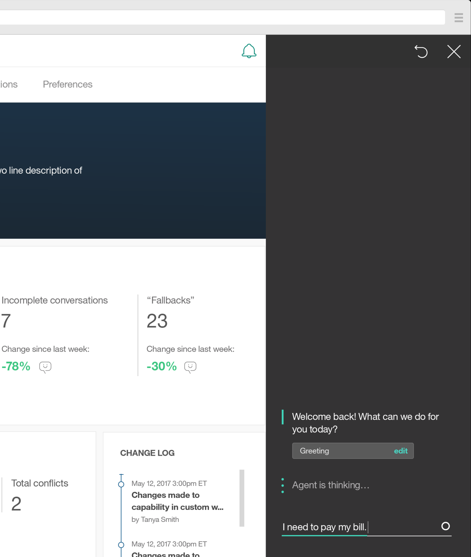Click the -78% change value
The height and width of the screenshot is (557, 471).
tap(15, 366)
